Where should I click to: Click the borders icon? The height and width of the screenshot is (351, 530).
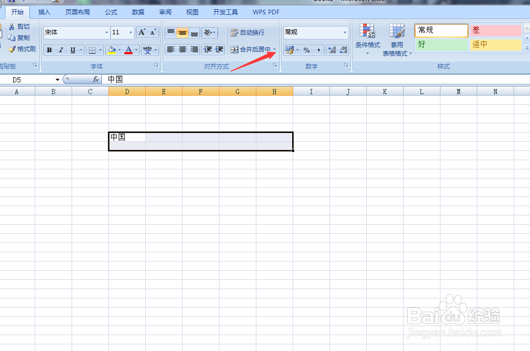[92, 50]
